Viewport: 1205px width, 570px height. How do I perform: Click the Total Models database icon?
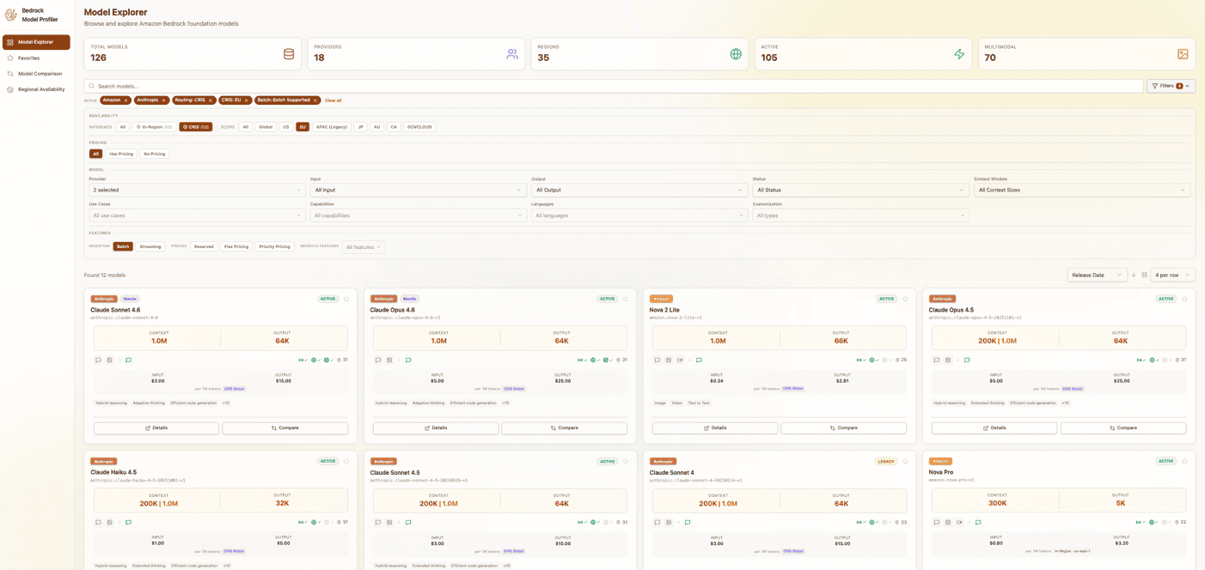[x=289, y=54]
